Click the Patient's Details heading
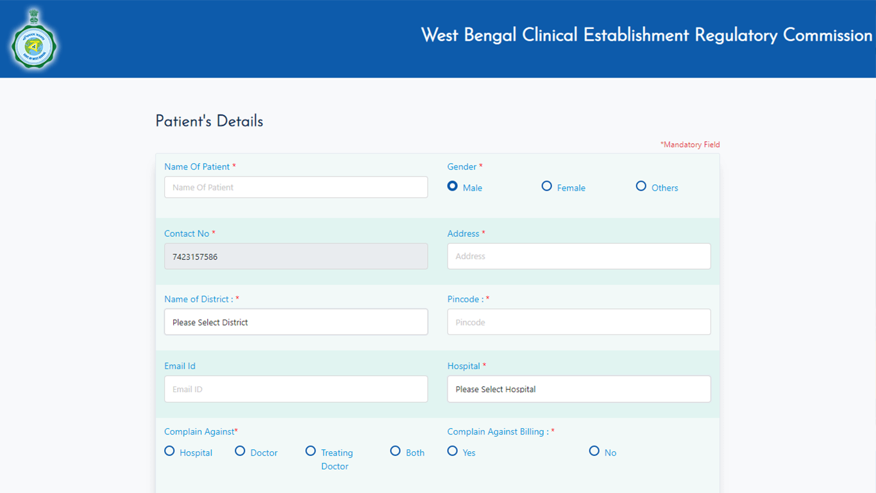 coord(209,121)
